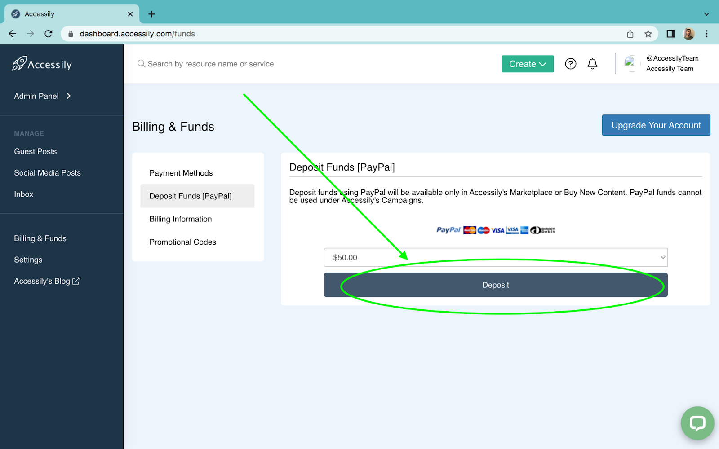Click Upgrade Your Account
This screenshot has width=719, height=449.
pyautogui.click(x=656, y=125)
